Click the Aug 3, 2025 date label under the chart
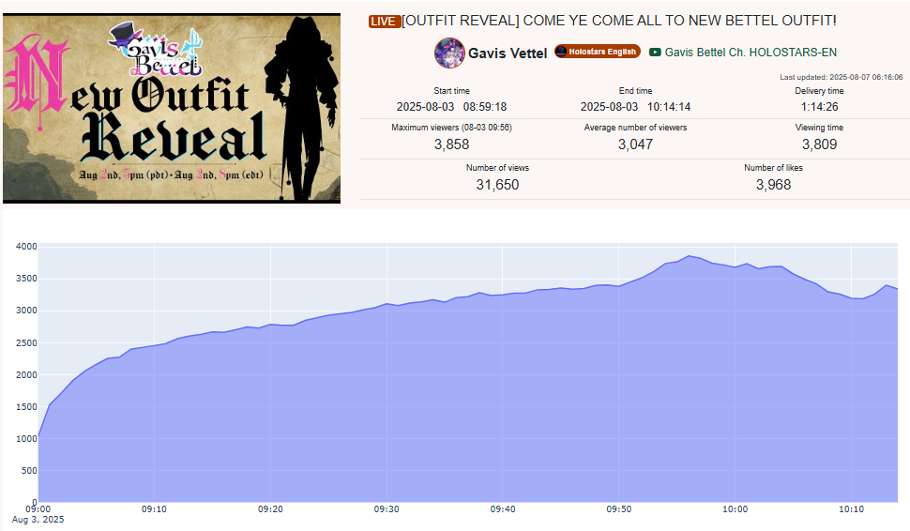 (x=38, y=520)
